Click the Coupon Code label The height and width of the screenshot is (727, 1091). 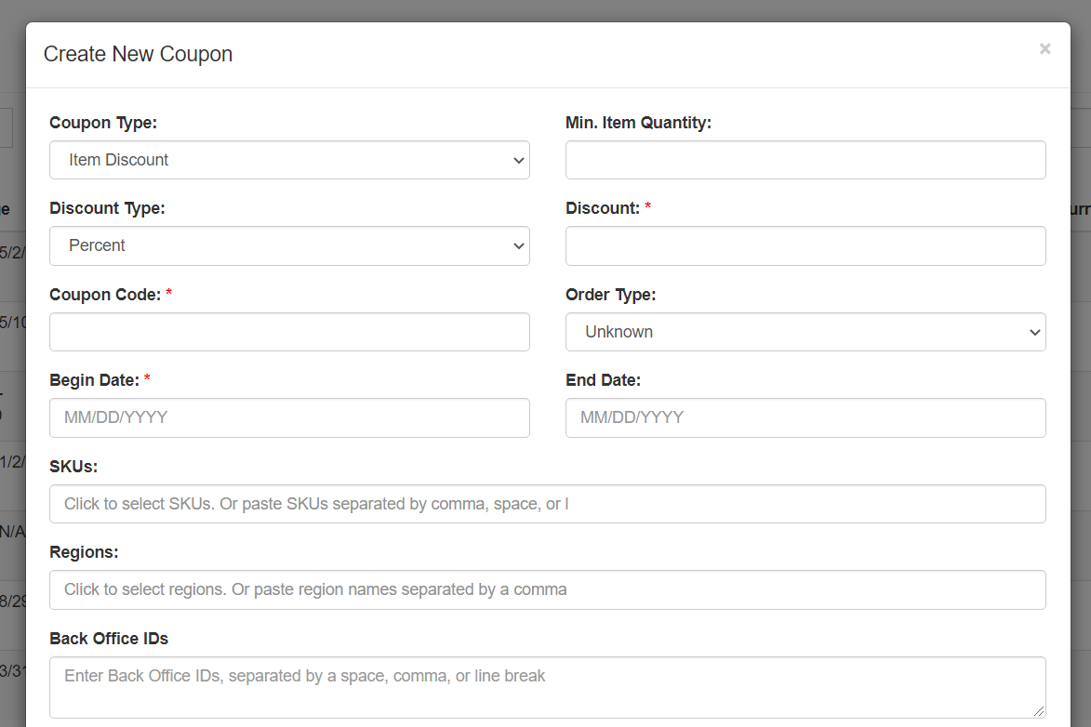point(105,295)
